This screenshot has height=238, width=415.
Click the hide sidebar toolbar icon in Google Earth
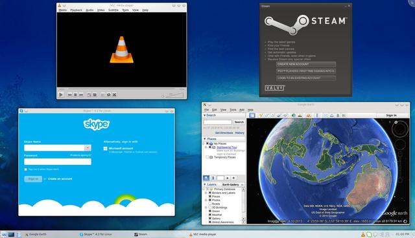coord(252,115)
